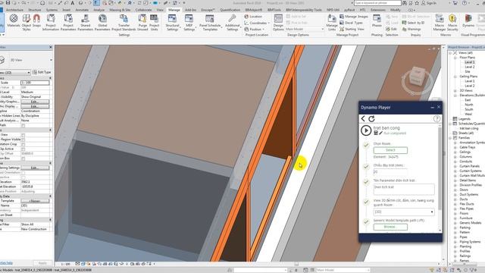Open Snaps settings

[x=37, y=21]
